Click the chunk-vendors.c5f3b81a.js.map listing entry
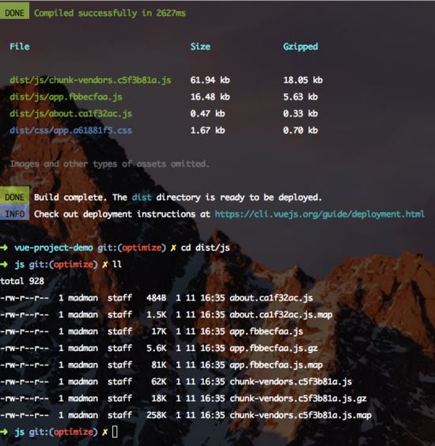 301,415
